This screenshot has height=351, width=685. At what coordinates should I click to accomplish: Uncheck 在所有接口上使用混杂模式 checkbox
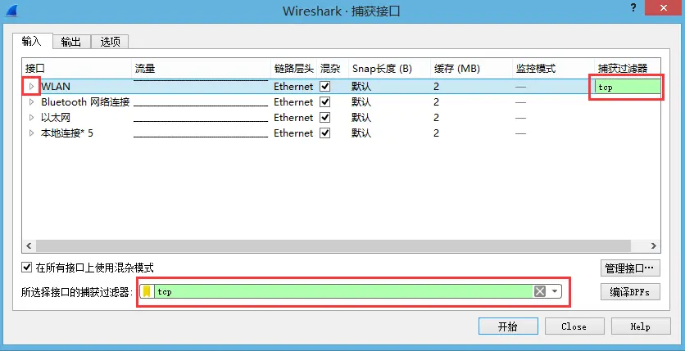(27, 268)
